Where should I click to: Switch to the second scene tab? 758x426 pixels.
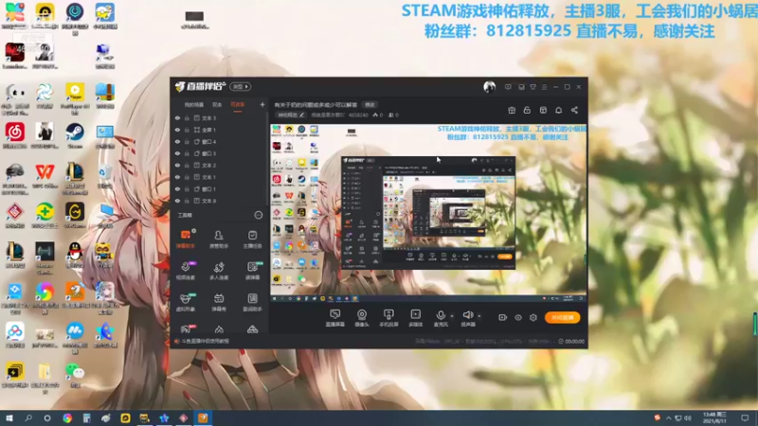click(x=217, y=104)
